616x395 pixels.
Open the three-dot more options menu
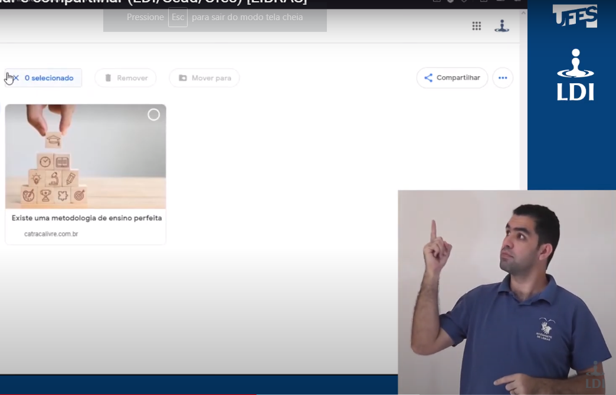(x=503, y=78)
